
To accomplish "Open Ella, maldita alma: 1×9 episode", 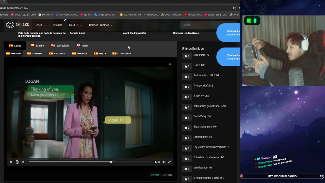I will 205,127.
